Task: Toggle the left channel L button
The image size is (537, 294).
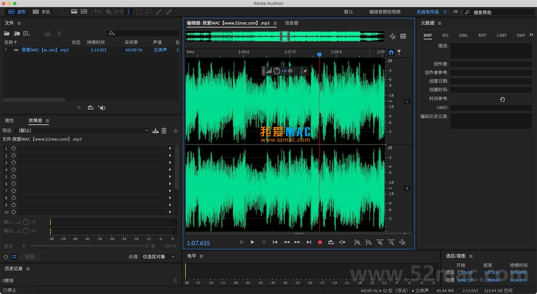Action: point(407,101)
